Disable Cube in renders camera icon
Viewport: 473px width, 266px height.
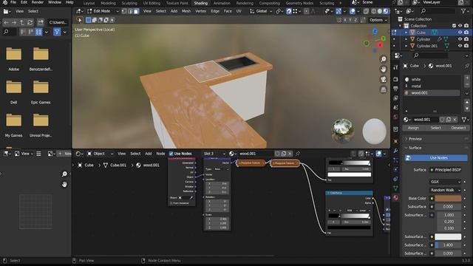pyautogui.click(x=466, y=33)
